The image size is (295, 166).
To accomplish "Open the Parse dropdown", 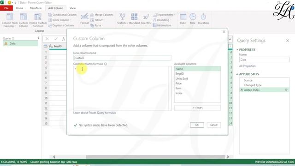I will click(97, 25).
